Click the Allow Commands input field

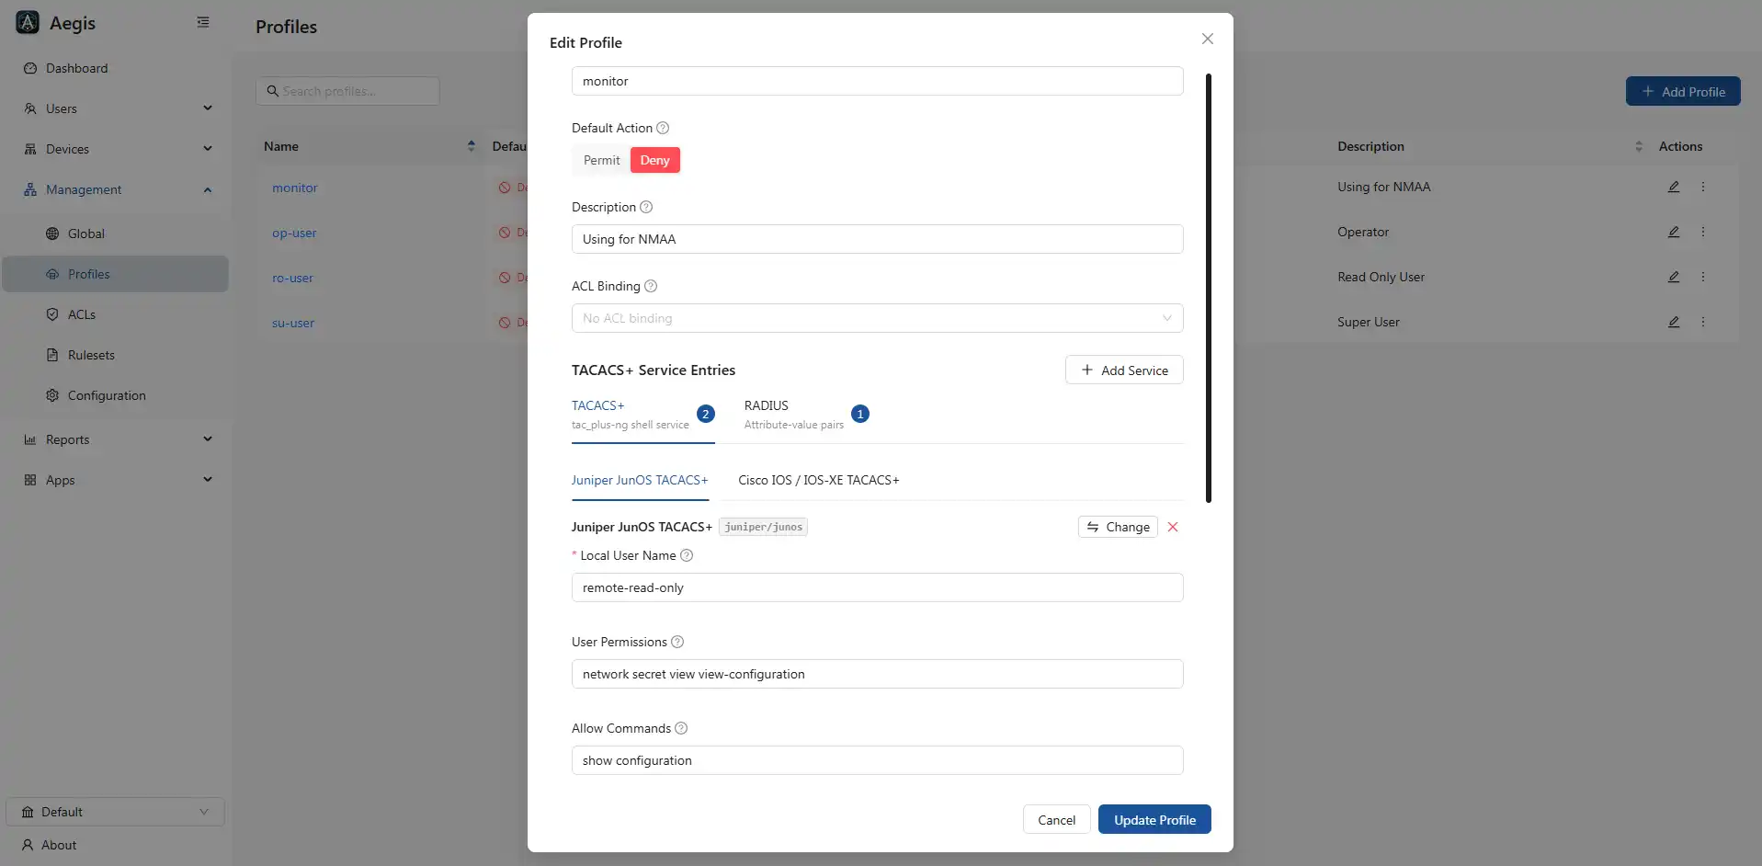click(x=878, y=760)
